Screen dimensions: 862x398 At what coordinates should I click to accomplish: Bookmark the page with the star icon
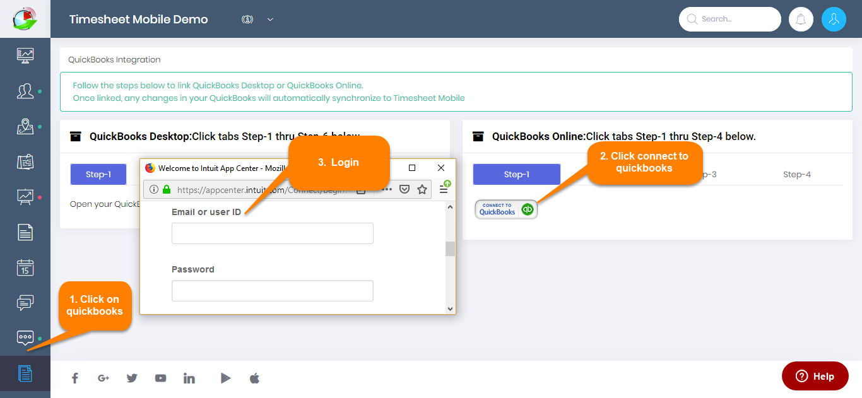click(x=422, y=189)
